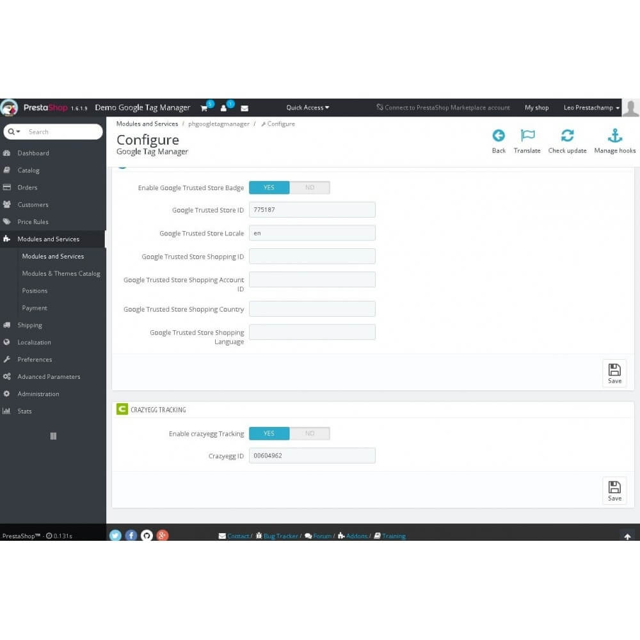This screenshot has width=640, height=640.
Task: Click the Customers group icon in sidebar
Action: point(6,205)
